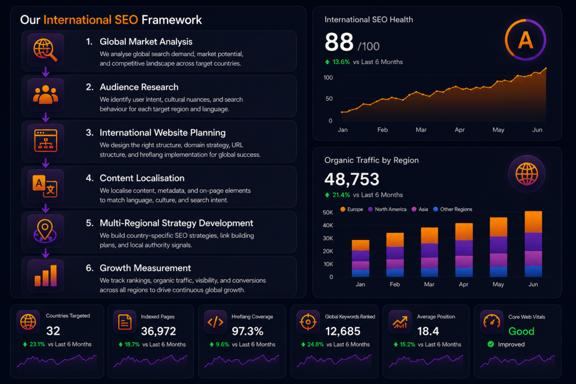Select the International Website Planning heading
The height and width of the screenshot is (384, 576).
point(163,133)
